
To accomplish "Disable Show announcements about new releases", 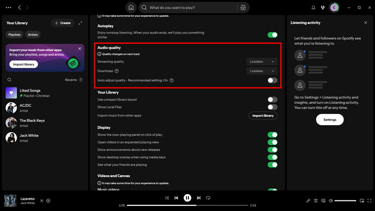I will pyautogui.click(x=272, y=150).
